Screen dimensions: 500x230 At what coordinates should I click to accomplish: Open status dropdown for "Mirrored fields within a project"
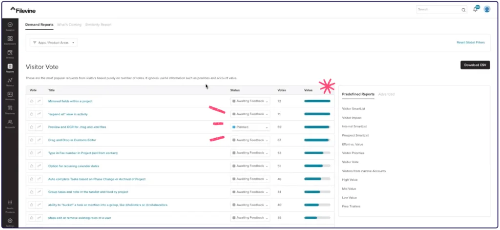250,101
